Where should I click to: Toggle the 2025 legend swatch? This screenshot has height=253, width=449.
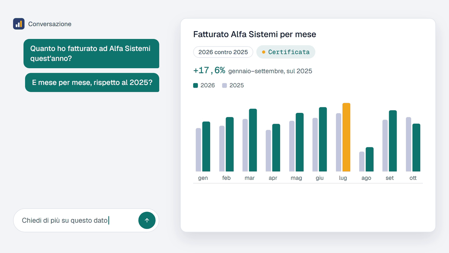coord(224,85)
